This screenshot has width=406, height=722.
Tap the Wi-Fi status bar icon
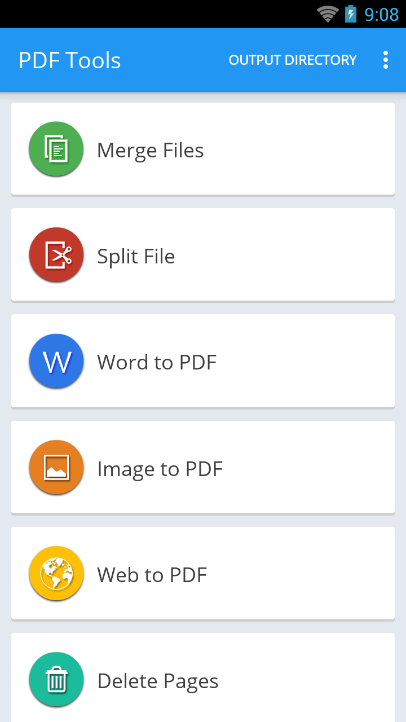click(x=327, y=14)
